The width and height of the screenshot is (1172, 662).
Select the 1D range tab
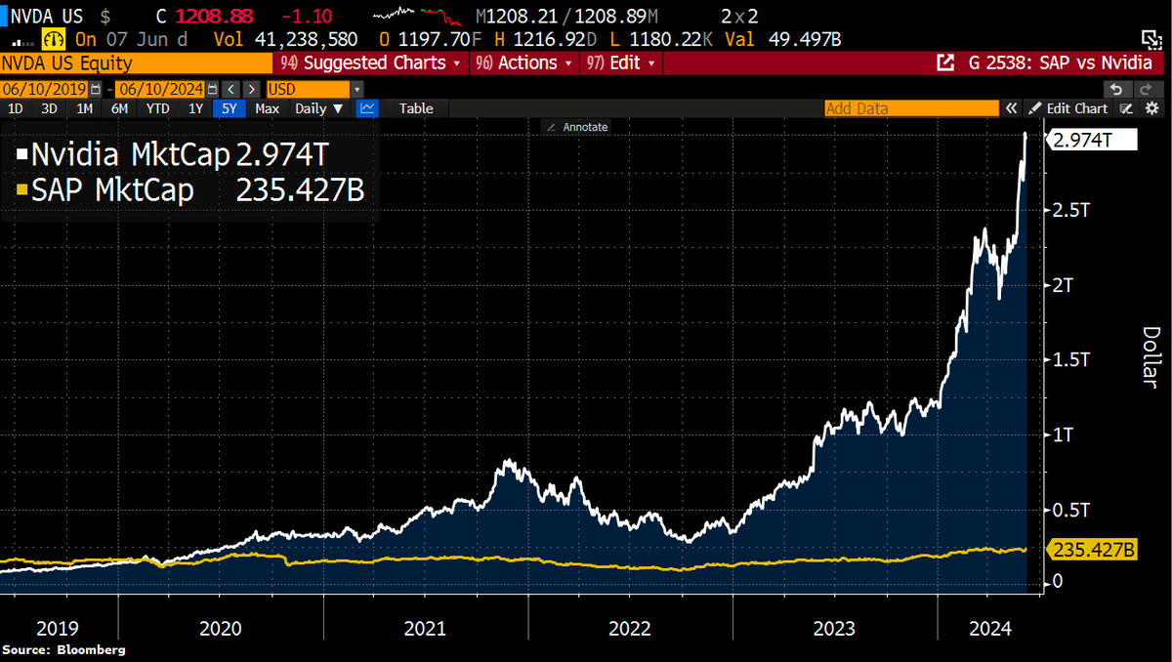click(x=16, y=108)
